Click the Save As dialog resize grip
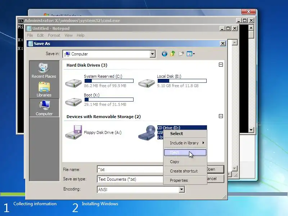Viewport: 288px width, 216px height. point(224,197)
